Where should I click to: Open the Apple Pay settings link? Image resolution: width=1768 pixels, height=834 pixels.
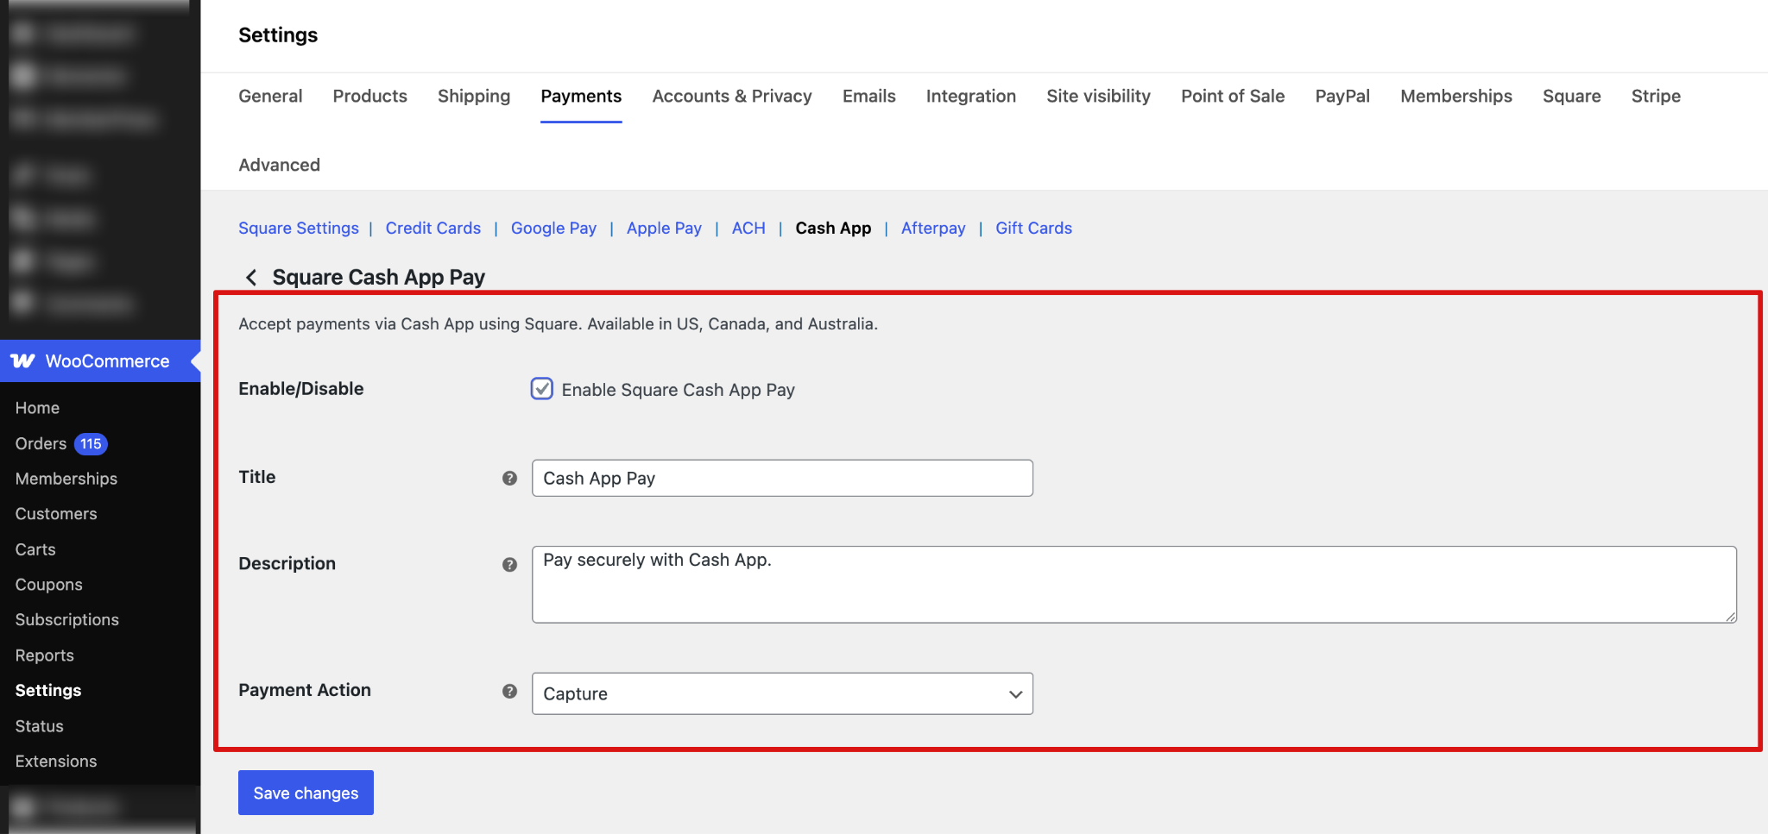click(663, 228)
